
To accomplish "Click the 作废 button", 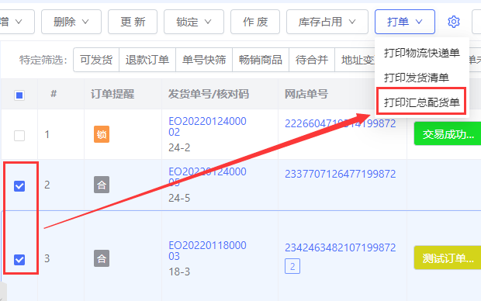I will tap(255, 22).
